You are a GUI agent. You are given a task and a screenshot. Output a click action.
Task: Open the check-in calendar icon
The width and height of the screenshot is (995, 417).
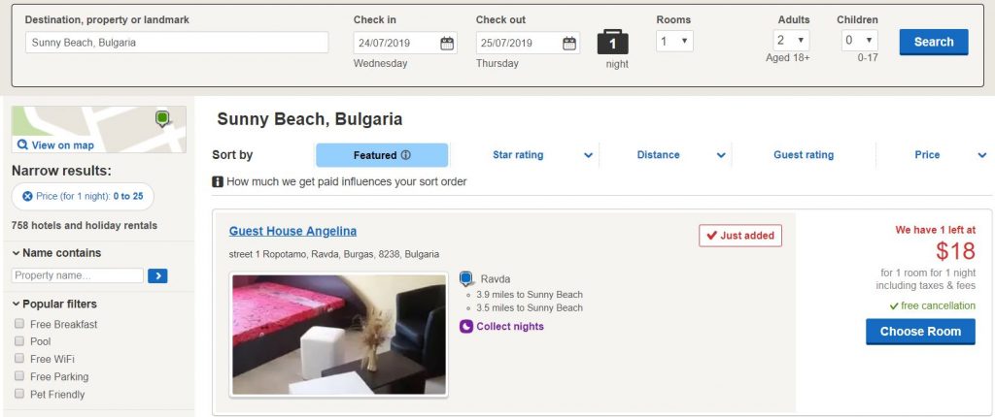(x=446, y=43)
